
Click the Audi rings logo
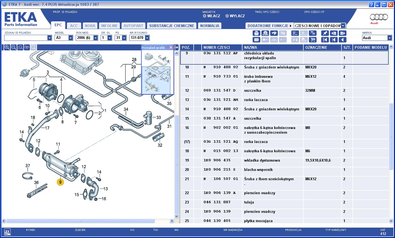379,17
